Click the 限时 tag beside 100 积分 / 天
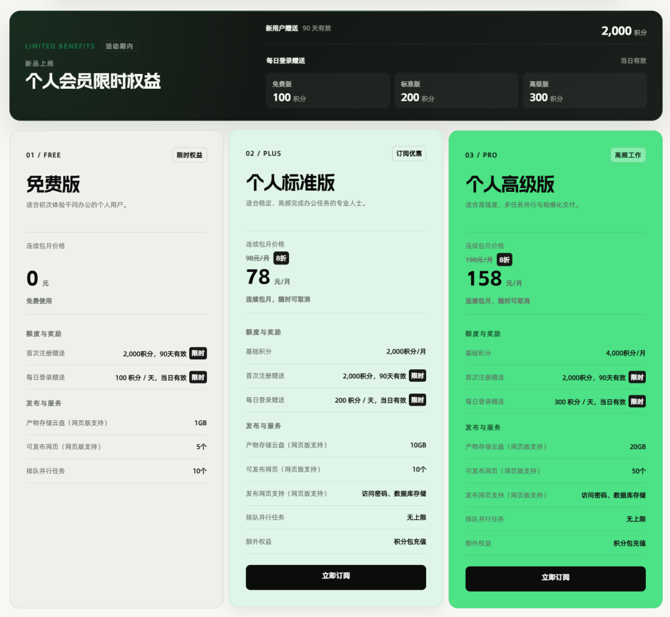Screen dimensions: 670x617 point(199,377)
